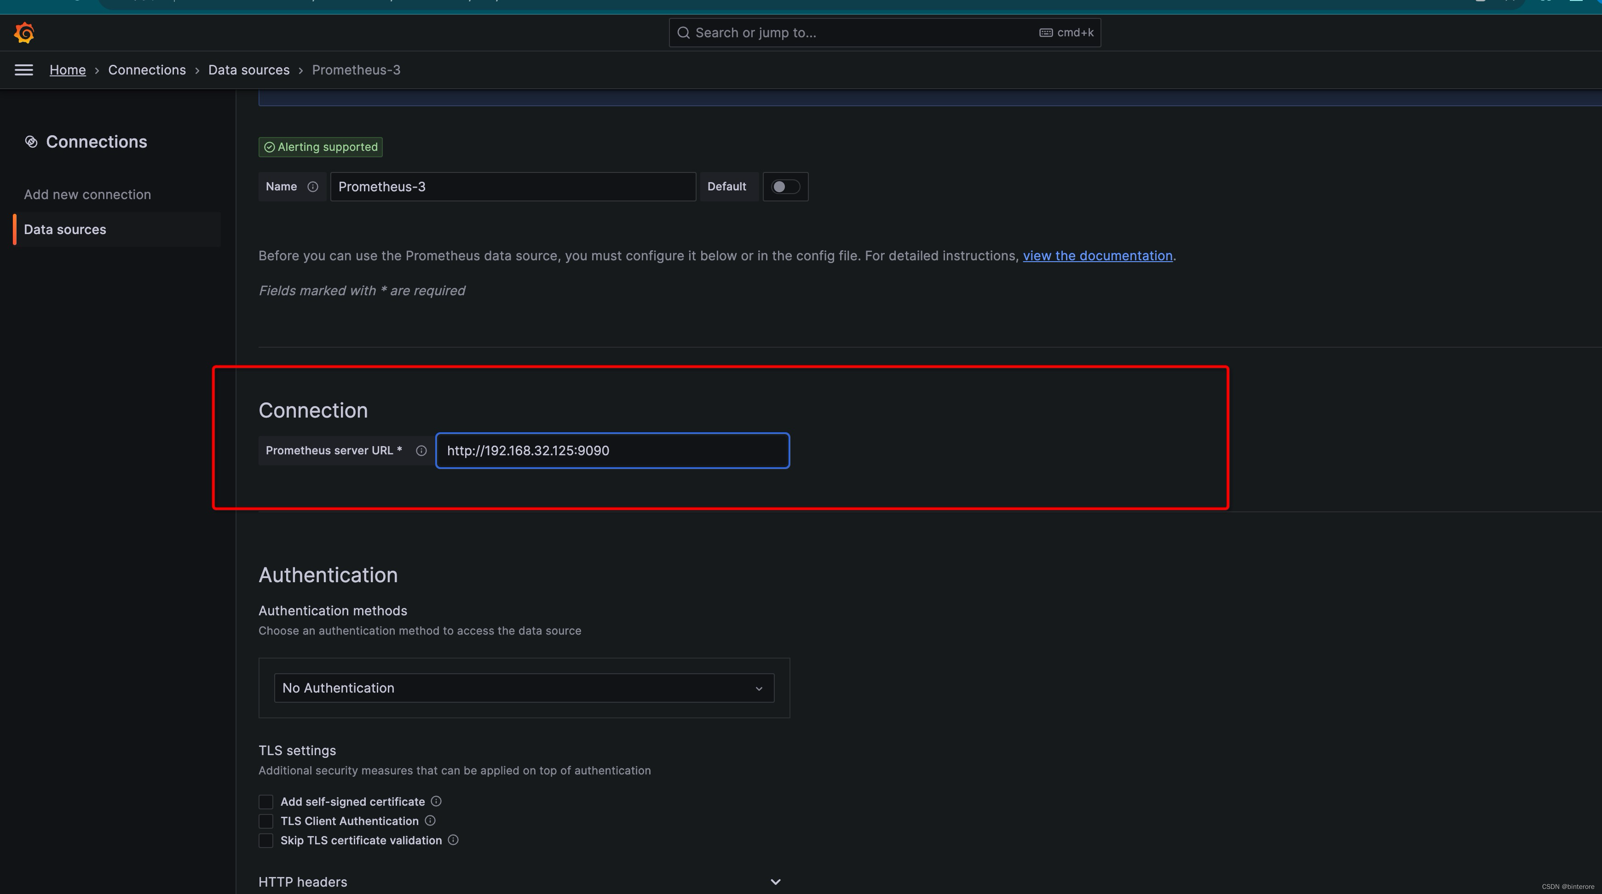Enable Add self-signed certificate checkbox
This screenshot has width=1602, height=894.
[x=265, y=802]
